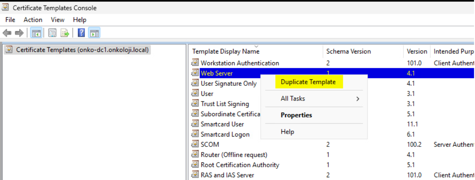This screenshot has height=180, width=475.
Task: Click Help in the context menu
Action: (287, 132)
